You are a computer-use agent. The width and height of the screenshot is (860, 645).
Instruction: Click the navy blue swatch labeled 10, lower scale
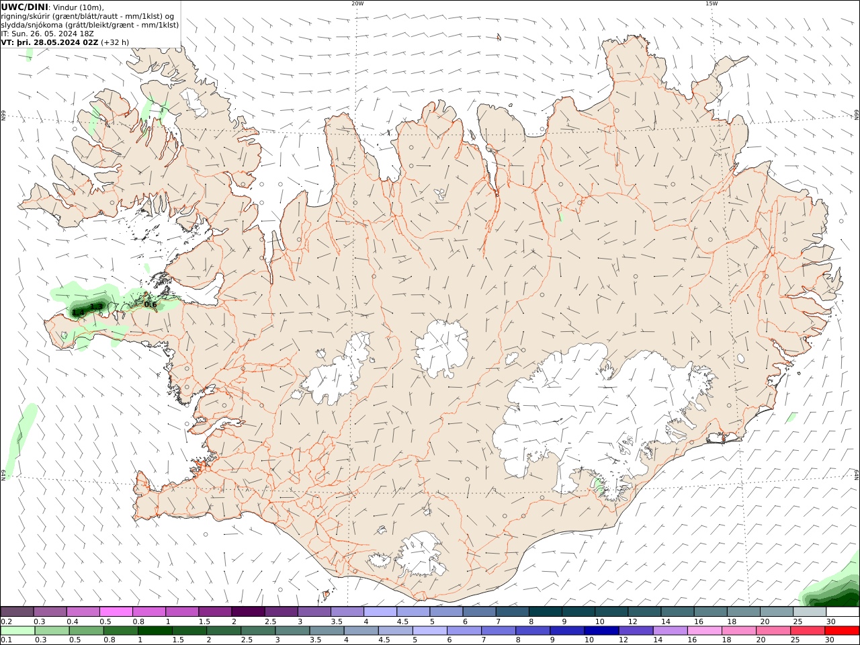(601, 631)
